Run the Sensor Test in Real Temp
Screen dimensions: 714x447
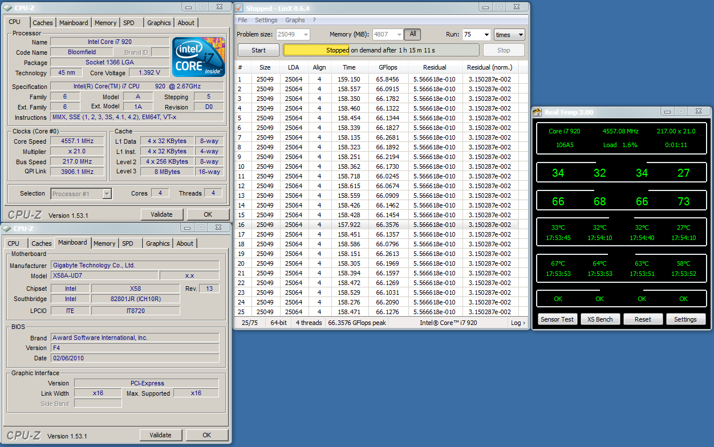pyautogui.click(x=557, y=319)
